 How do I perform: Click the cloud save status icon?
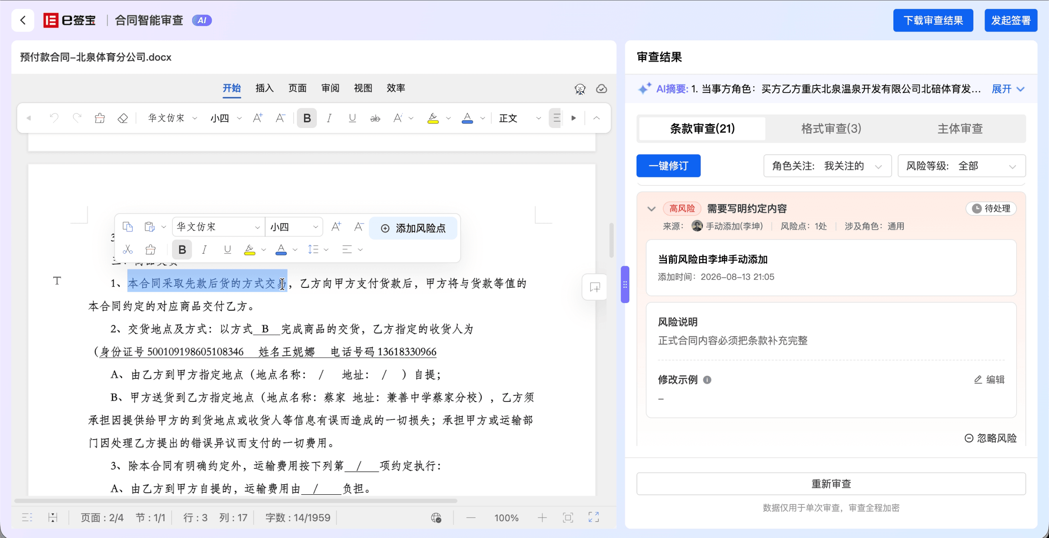601,89
